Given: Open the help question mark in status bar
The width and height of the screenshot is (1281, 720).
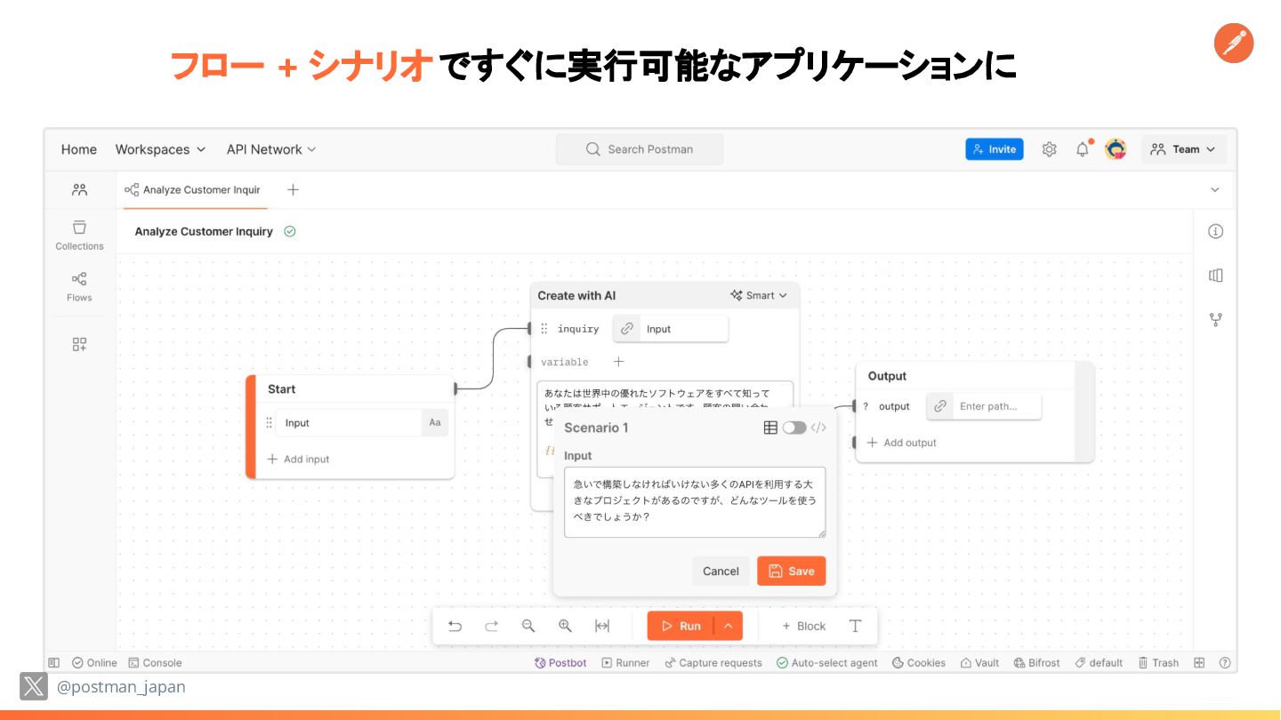Looking at the screenshot, I should 1225,663.
